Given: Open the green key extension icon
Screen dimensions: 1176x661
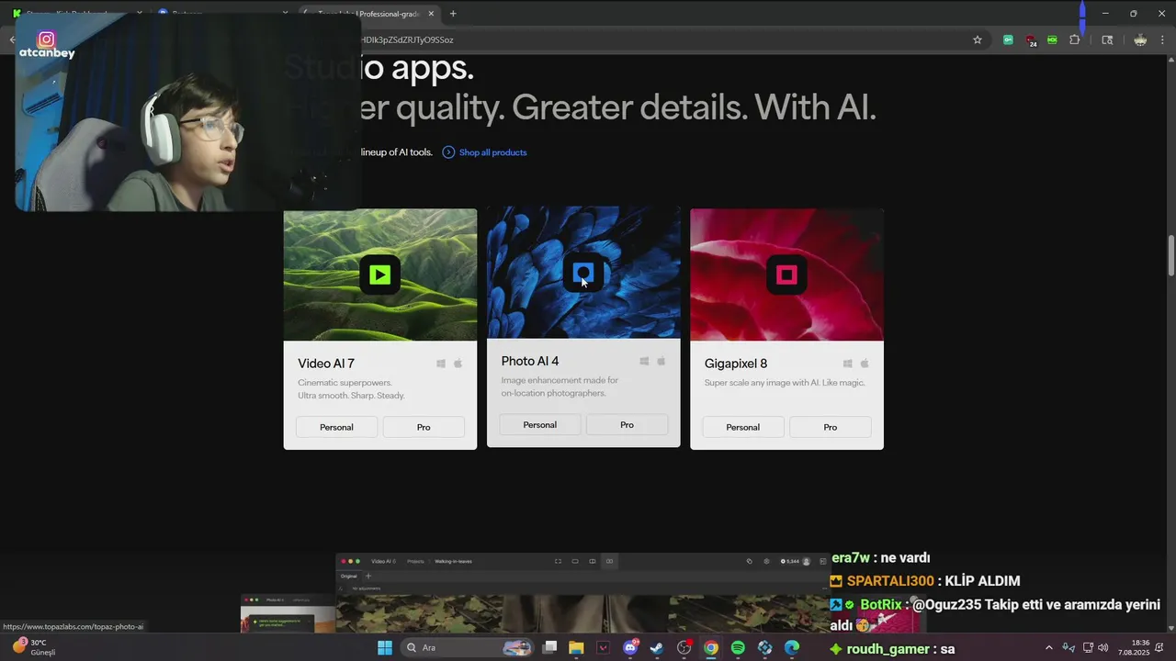Looking at the screenshot, I should point(1008,39).
